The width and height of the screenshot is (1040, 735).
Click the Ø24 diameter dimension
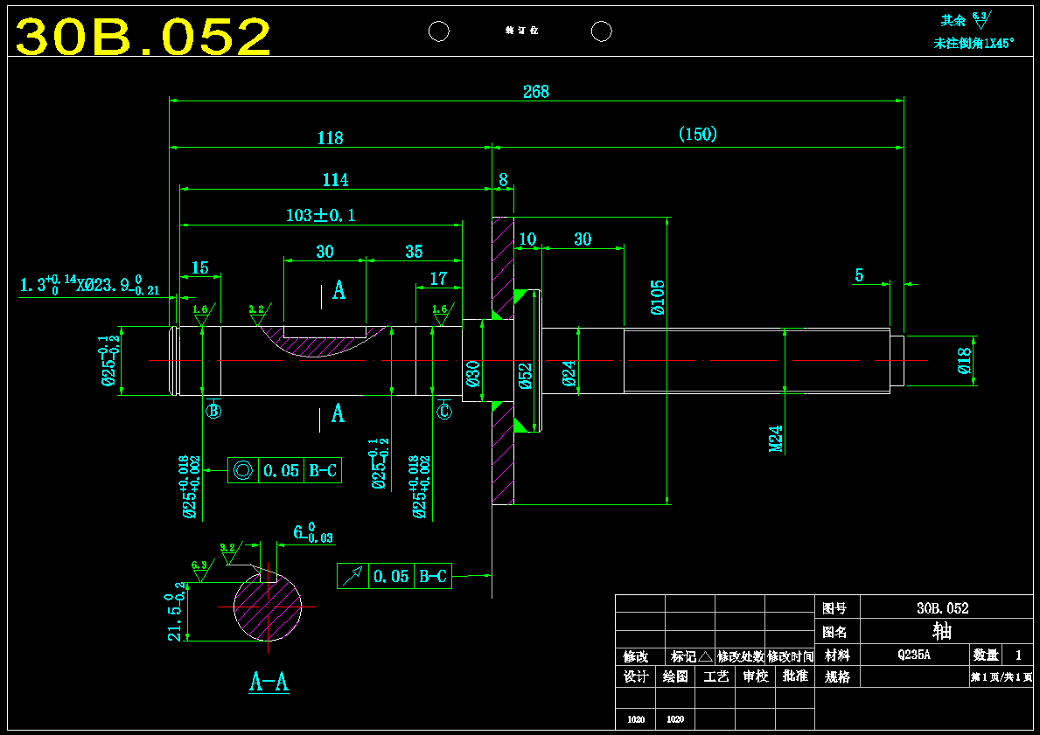pos(569,373)
